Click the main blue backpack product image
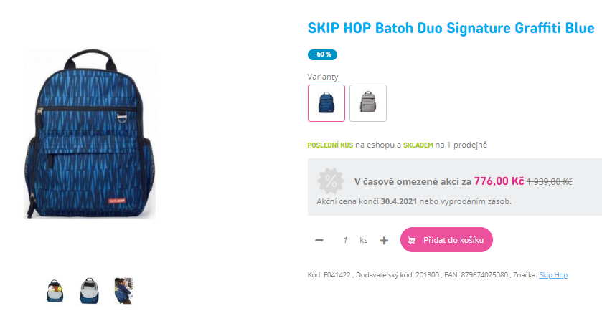 (x=90, y=134)
